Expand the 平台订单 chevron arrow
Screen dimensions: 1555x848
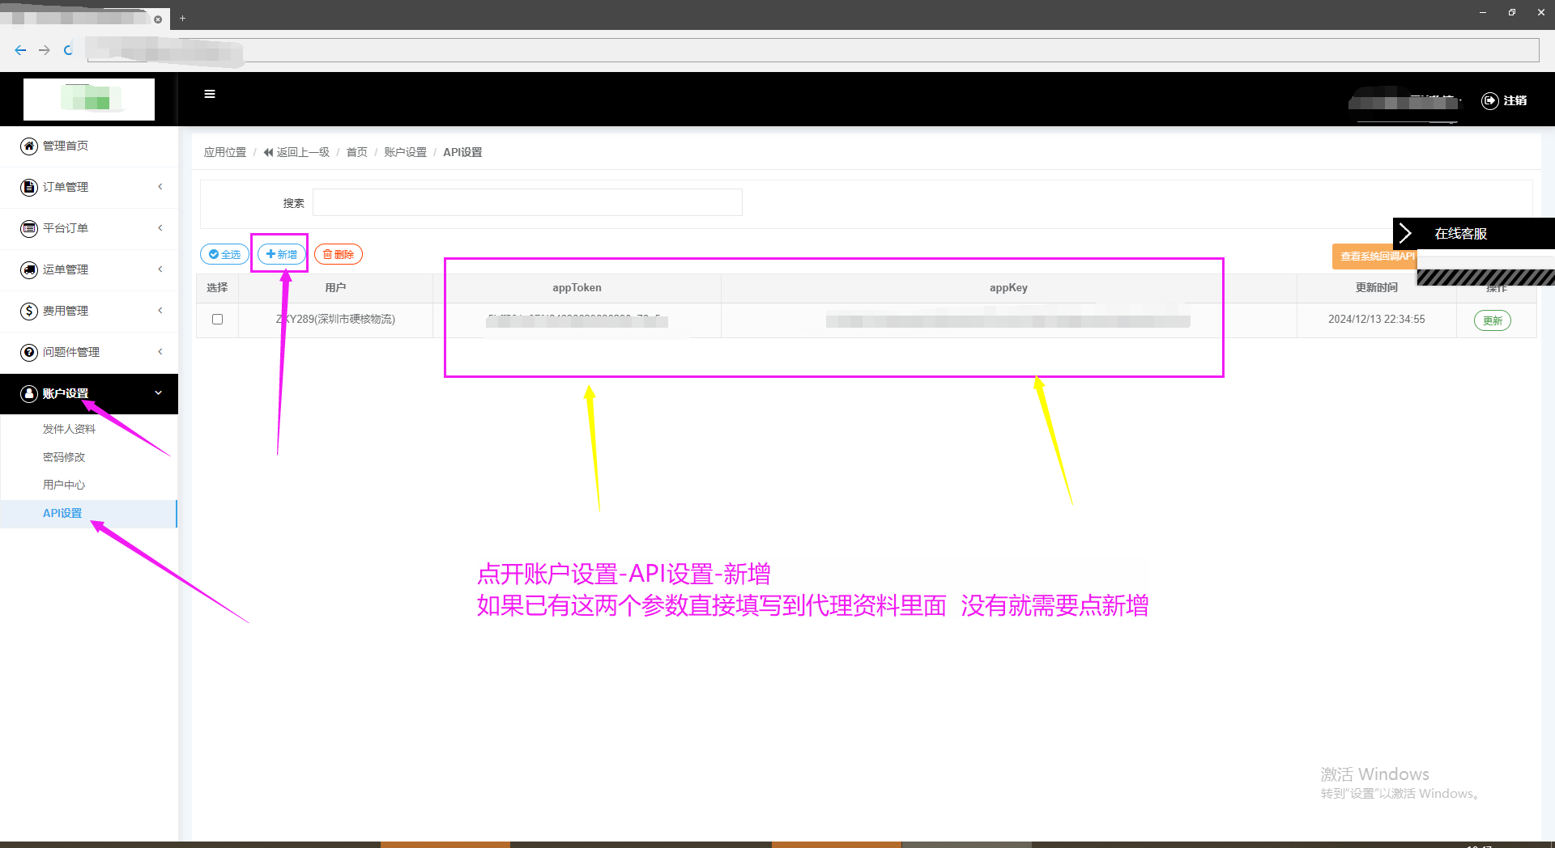click(x=160, y=228)
